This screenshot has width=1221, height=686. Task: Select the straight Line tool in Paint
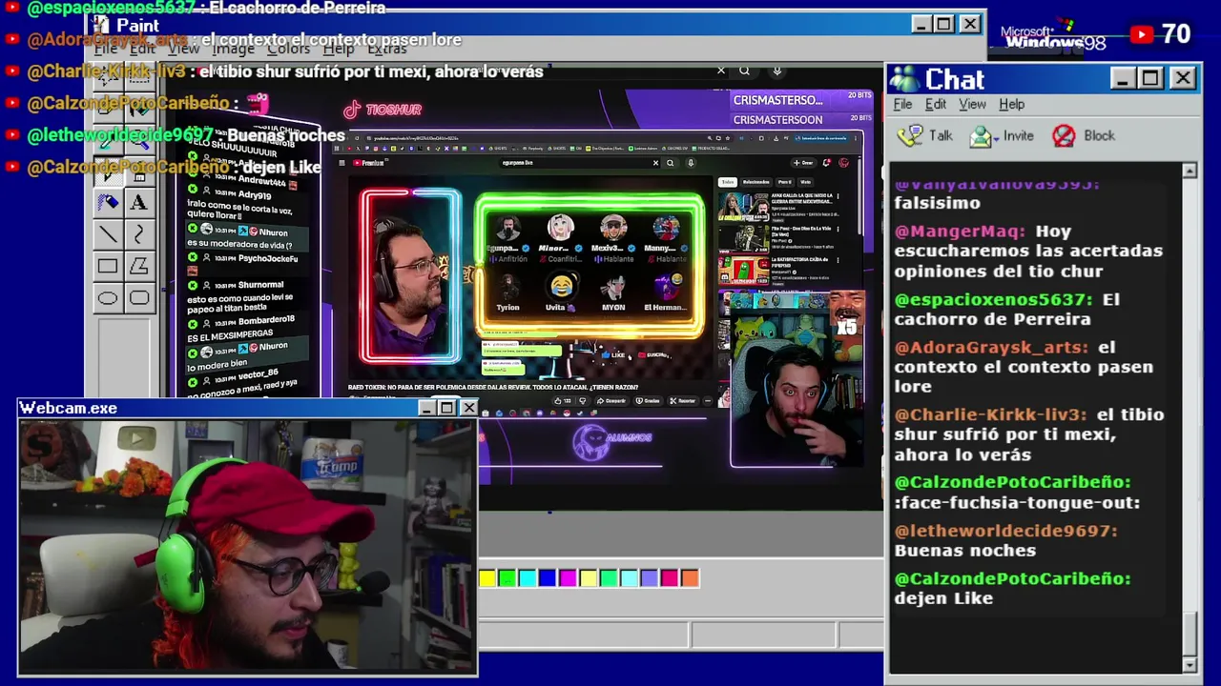[108, 233]
